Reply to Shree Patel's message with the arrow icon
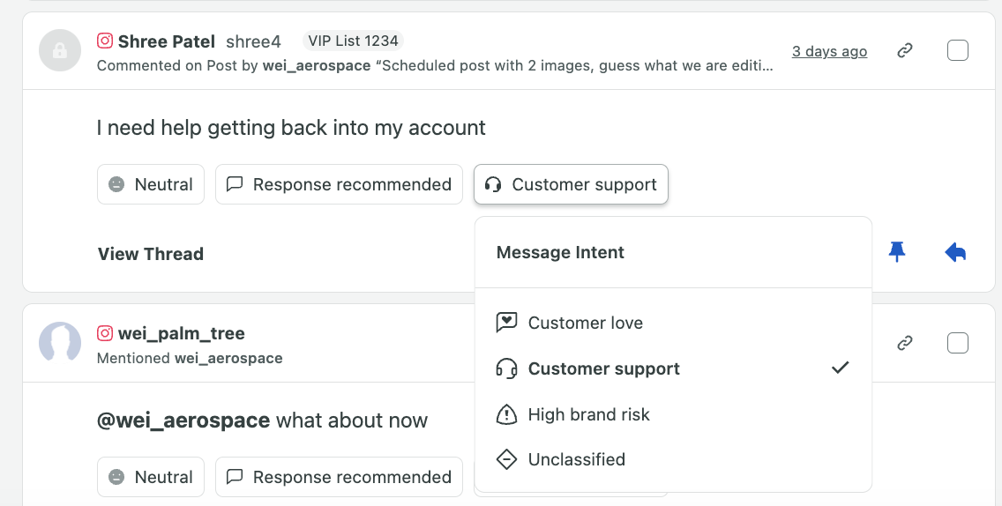 pyautogui.click(x=955, y=252)
